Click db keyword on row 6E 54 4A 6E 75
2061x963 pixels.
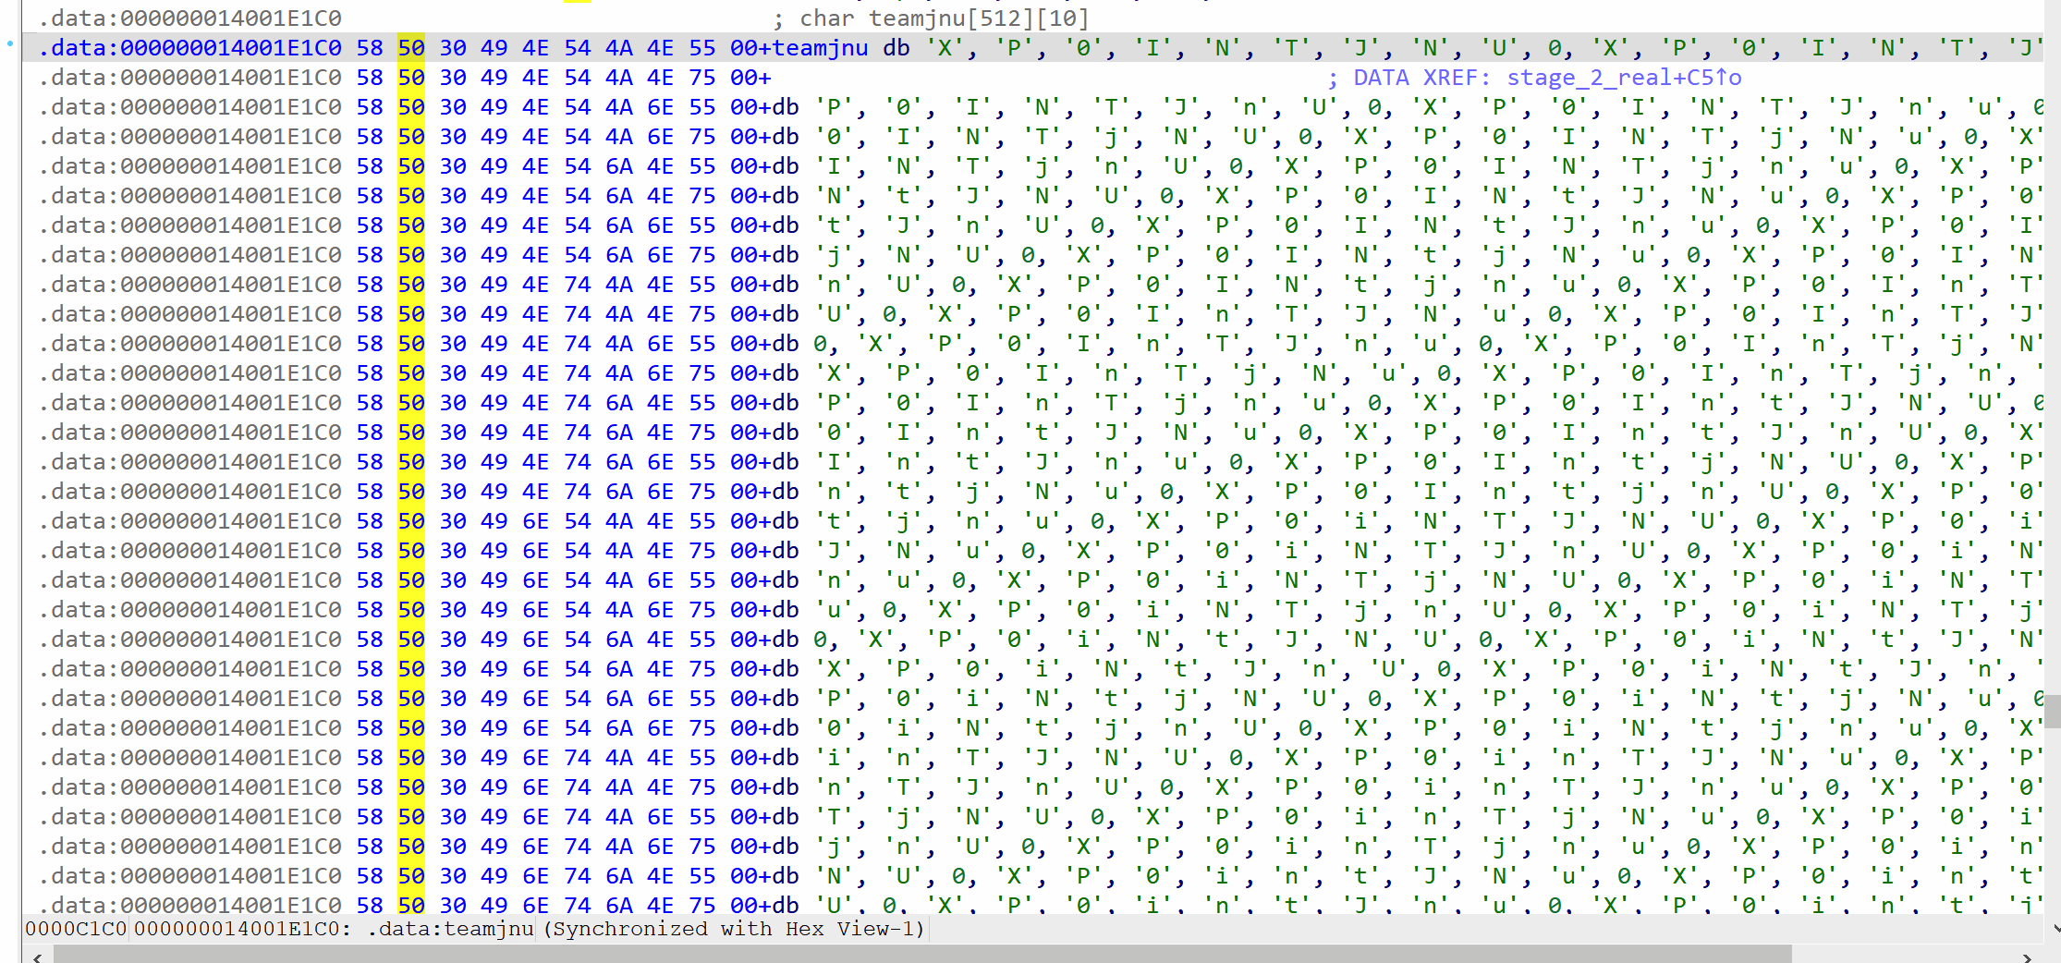click(x=786, y=610)
